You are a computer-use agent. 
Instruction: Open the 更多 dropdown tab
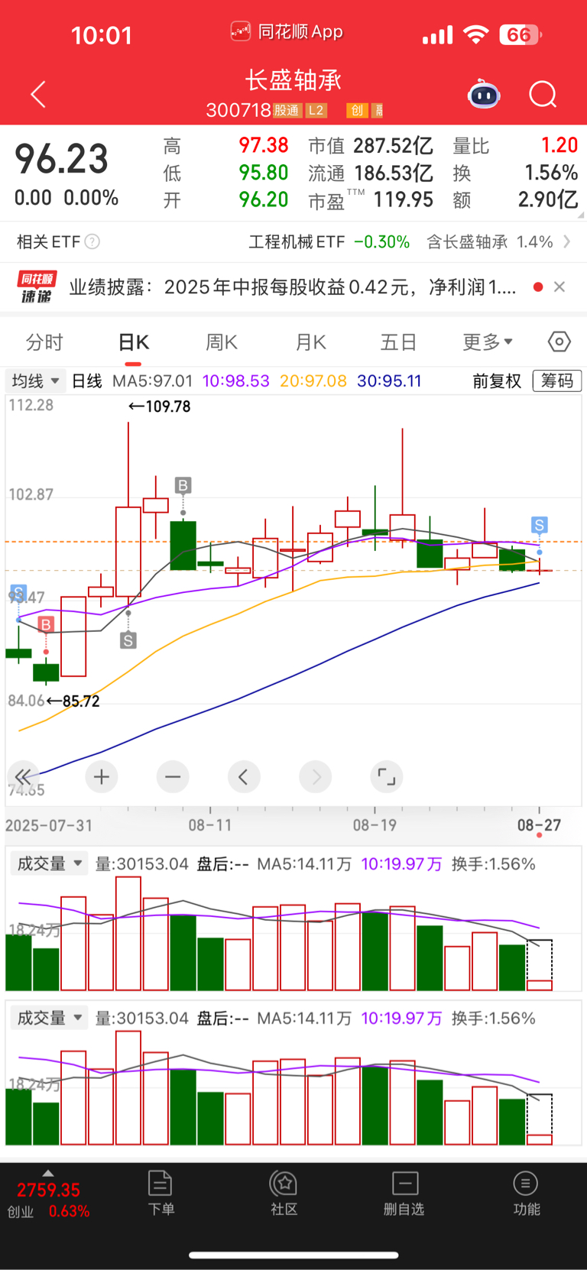click(x=488, y=342)
